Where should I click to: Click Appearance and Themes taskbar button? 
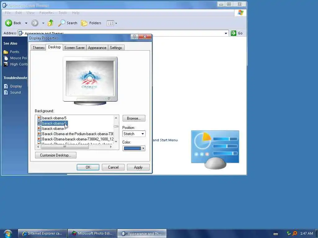click(142, 234)
